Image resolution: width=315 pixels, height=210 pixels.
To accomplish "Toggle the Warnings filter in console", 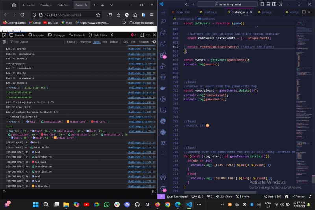I will (85, 41).
